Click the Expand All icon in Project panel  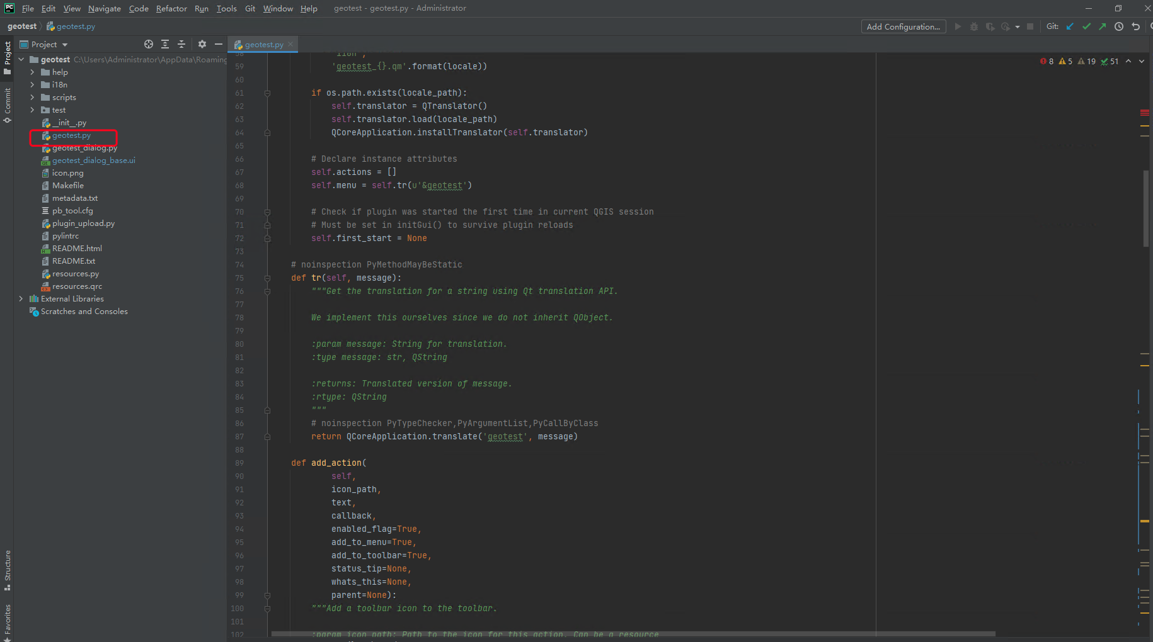165,44
